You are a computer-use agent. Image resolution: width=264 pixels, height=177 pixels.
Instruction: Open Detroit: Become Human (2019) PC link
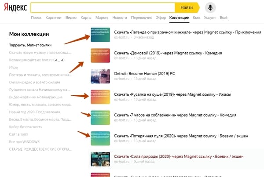tap(144, 74)
